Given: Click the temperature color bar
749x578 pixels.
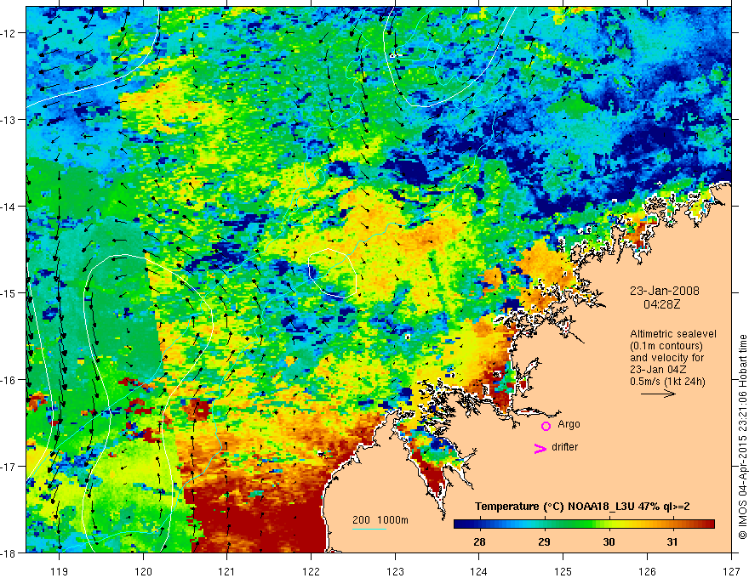Looking at the screenshot, I should coord(584,524).
